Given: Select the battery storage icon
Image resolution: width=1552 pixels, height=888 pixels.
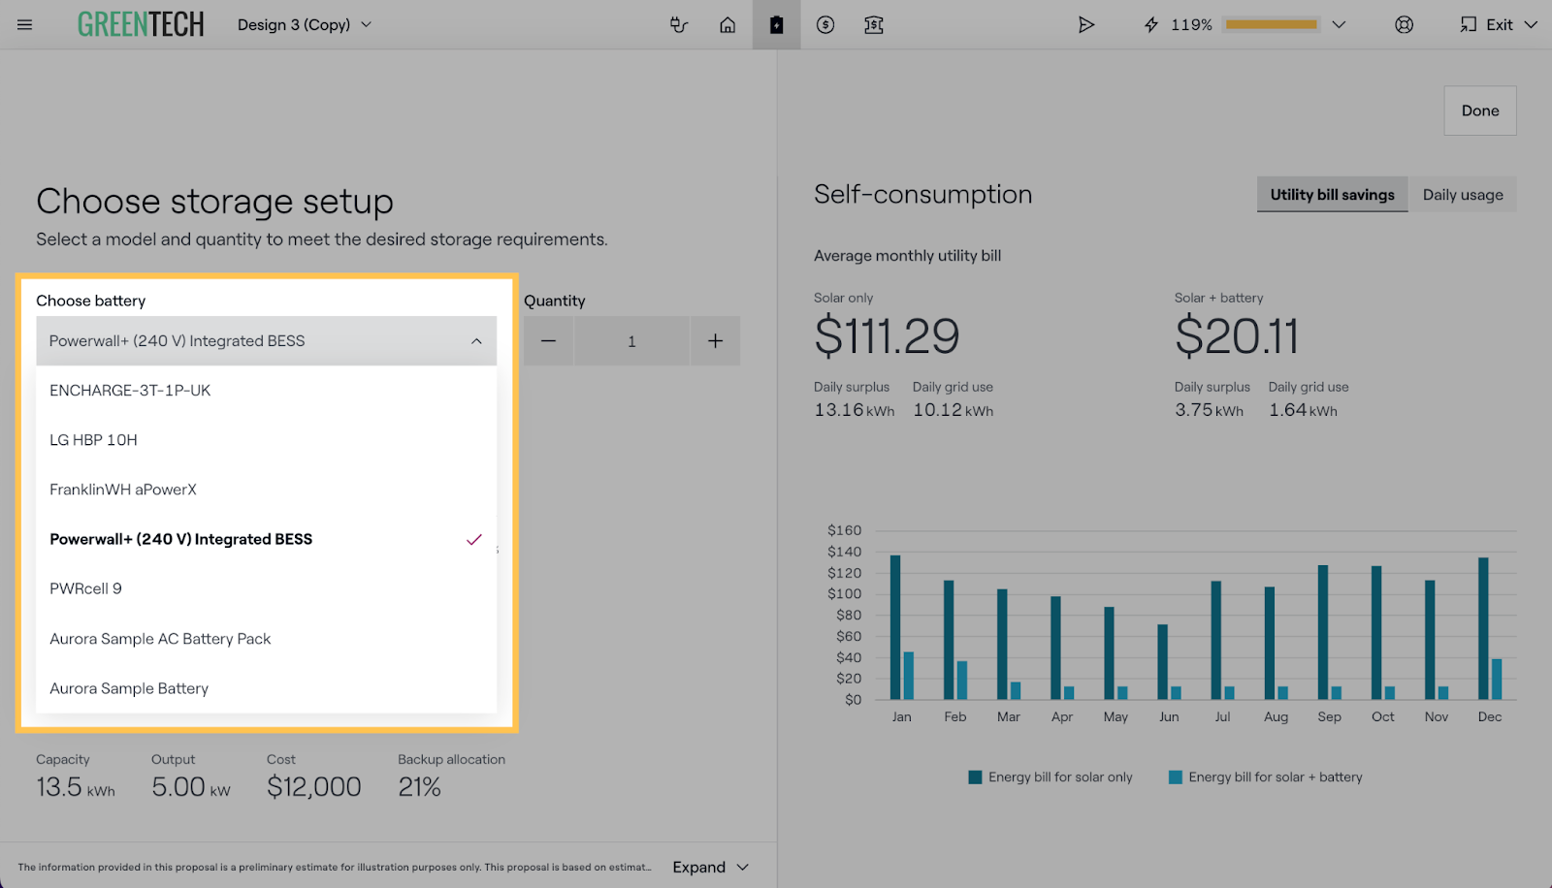Looking at the screenshot, I should coord(776,24).
